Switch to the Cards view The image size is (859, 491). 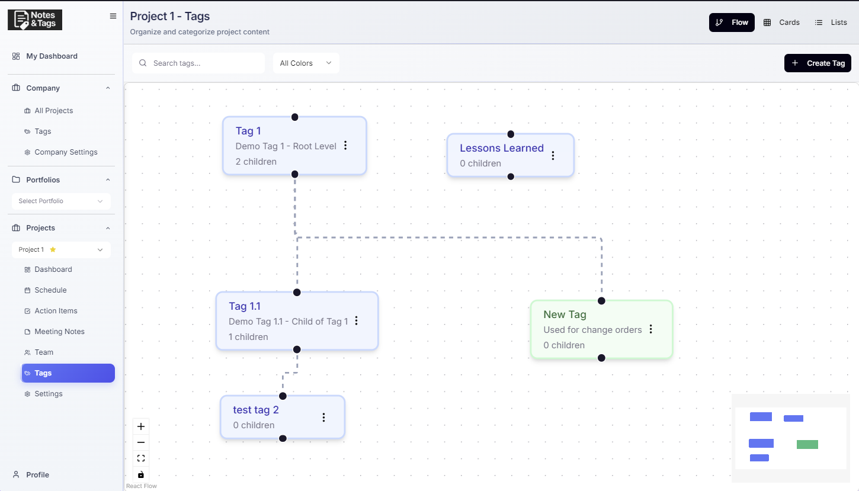click(x=782, y=22)
